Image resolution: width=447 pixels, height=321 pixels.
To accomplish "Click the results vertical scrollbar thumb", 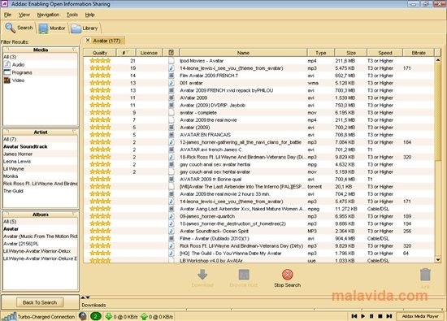I will [x=438, y=111].
